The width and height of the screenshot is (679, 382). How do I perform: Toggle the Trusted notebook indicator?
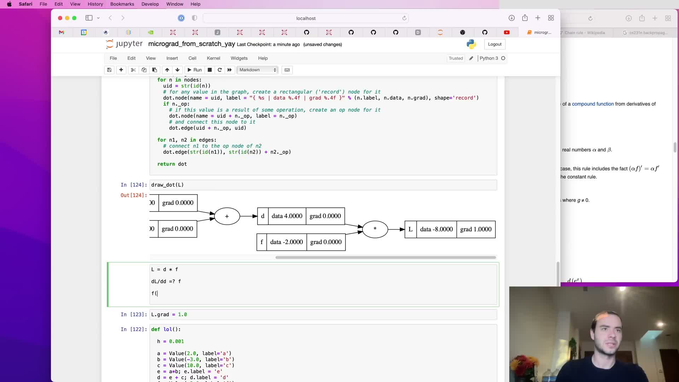(x=455, y=58)
